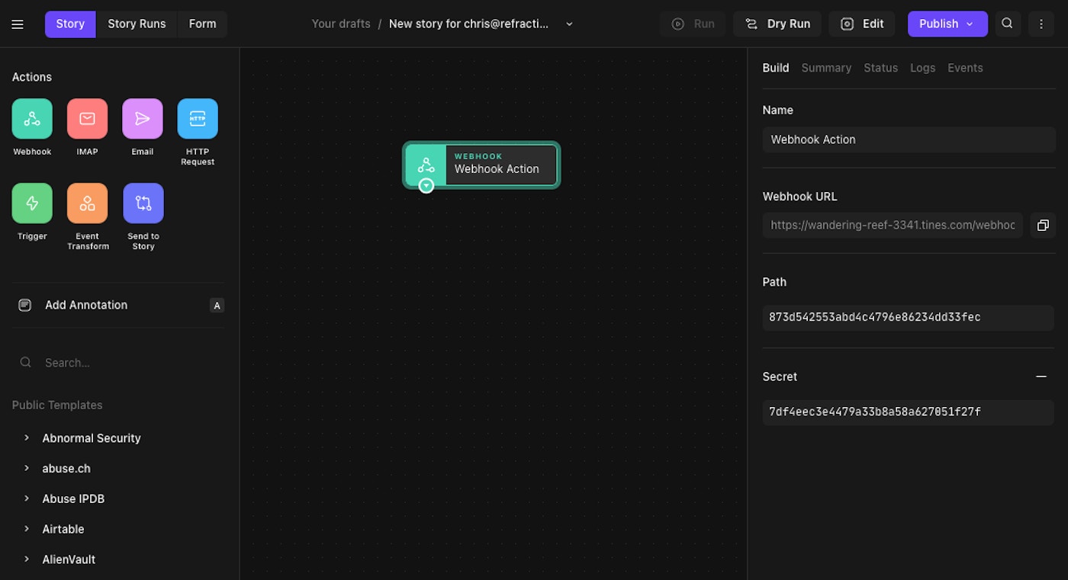Click the Name field showing Webhook Action

click(909, 139)
